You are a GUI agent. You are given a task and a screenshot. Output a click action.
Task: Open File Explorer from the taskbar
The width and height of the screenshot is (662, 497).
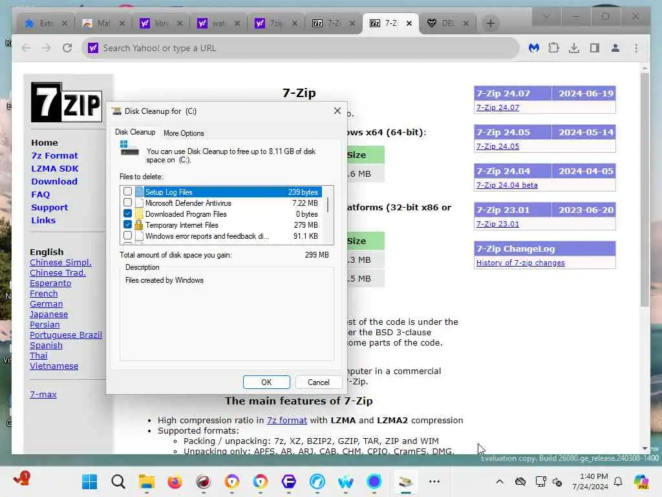click(x=147, y=481)
